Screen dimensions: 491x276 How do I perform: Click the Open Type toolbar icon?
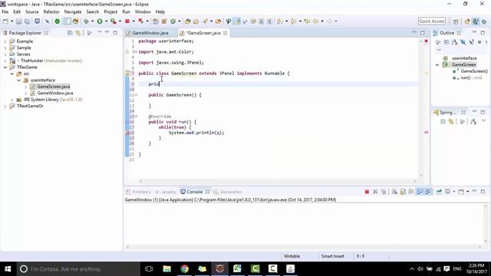point(187,21)
